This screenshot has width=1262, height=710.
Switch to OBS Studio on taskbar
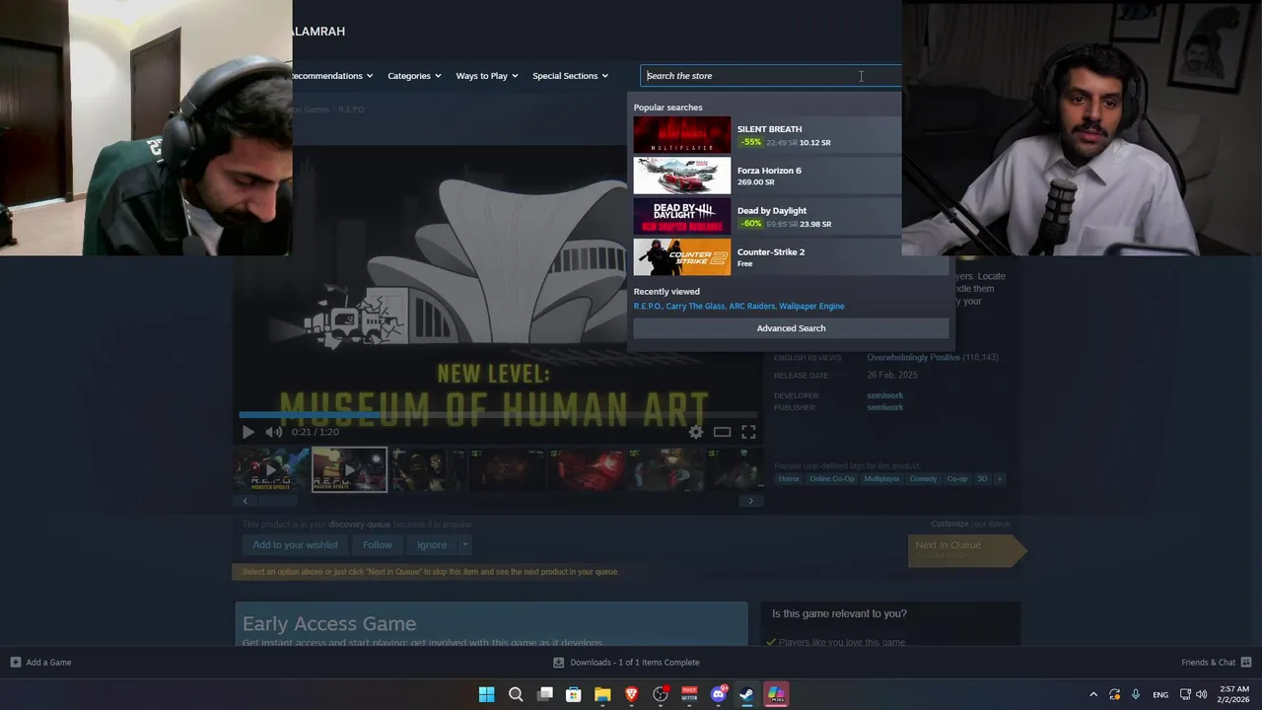(661, 694)
